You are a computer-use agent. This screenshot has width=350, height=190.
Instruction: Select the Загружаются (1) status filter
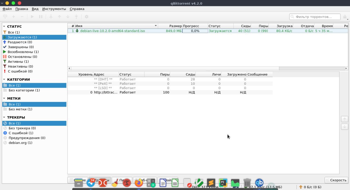click(x=34, y=37)
